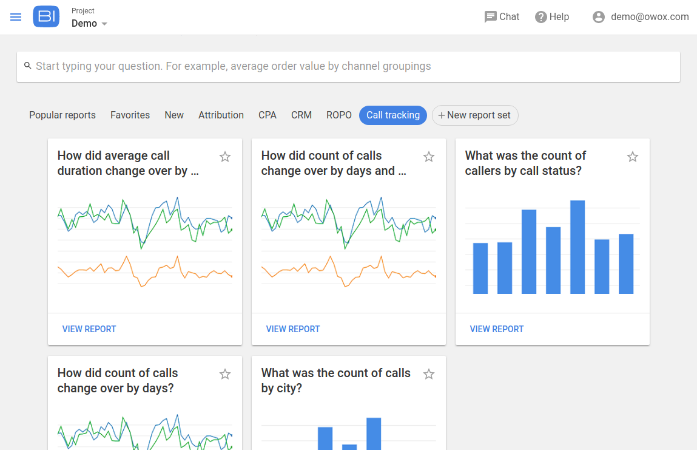Image resolution: width=697 pixels, height=450 pixels.
Task: Star the count of calls by days and report
Action: [x=428, y=157]
